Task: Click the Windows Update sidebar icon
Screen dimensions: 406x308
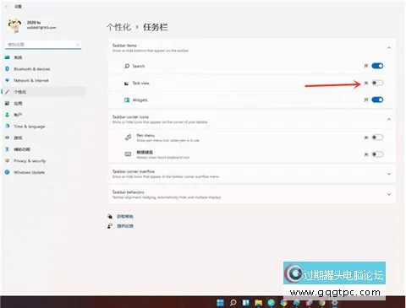Action: 8,172
